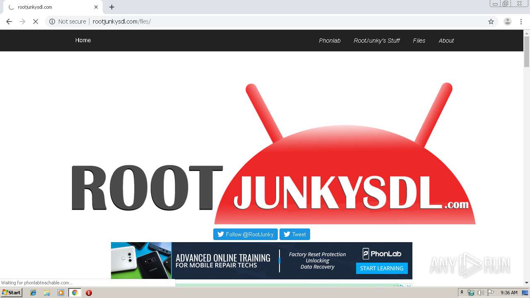Open the network tray icon
530x298 pixels.
[x=471, y=293]
